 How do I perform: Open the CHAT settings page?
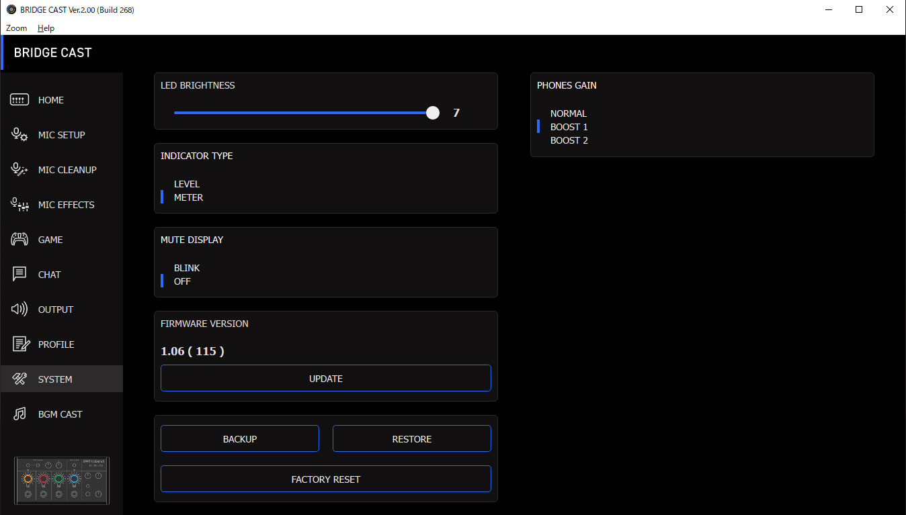click(61, 275)
